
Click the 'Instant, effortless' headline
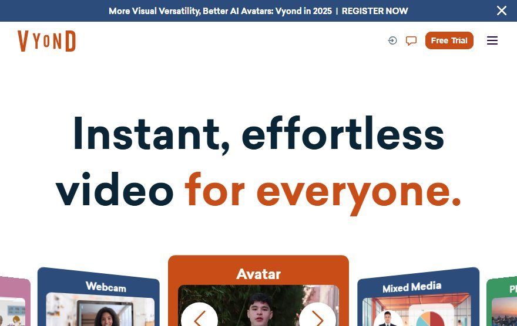point(258,134)
